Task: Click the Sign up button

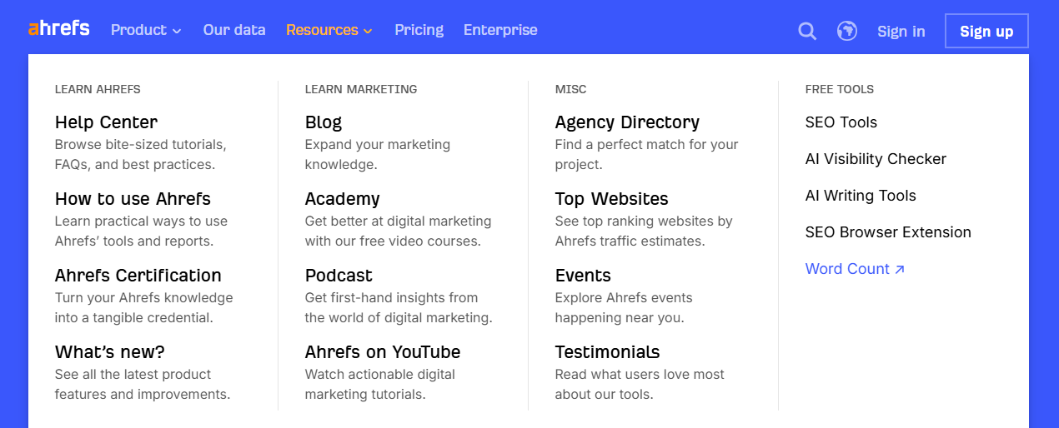Action: pyautogui.click(x=986, y=31)
